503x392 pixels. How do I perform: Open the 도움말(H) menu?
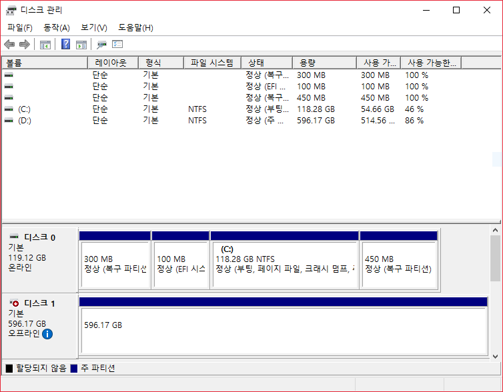pos(135,27)
